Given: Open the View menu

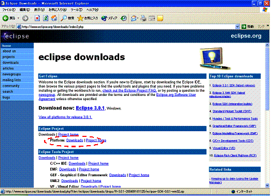Looking at the screenshot, I should pyautogui.click(x=39, y=10).
